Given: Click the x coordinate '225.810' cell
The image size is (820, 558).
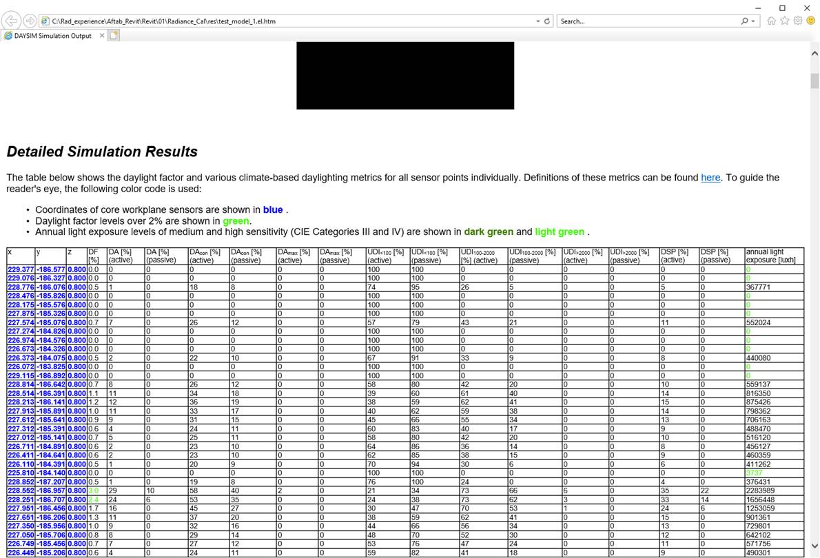Looking at the screenshot, I should (x=21, y=473).
